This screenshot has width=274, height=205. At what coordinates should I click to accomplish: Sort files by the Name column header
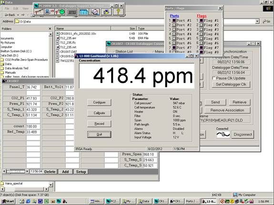pyautogui.click(x=83, y=29)
